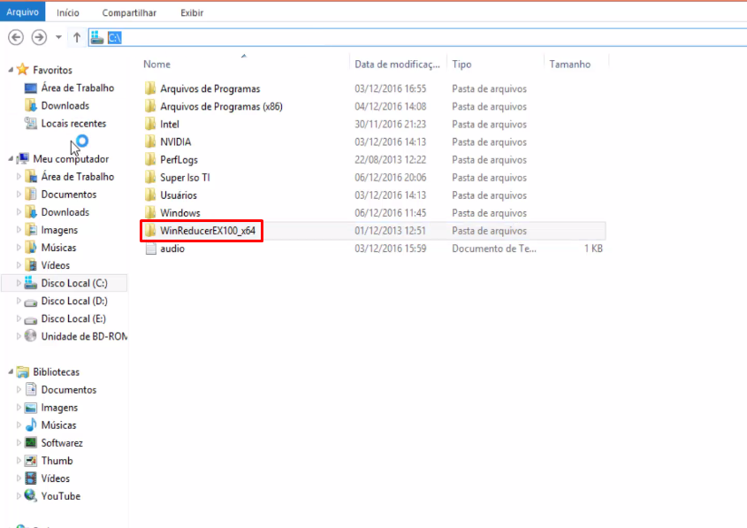Viewport: 747px width, 528px height.
Task: Open Vídeos under Meu computador
Action: tap(56, 265)
